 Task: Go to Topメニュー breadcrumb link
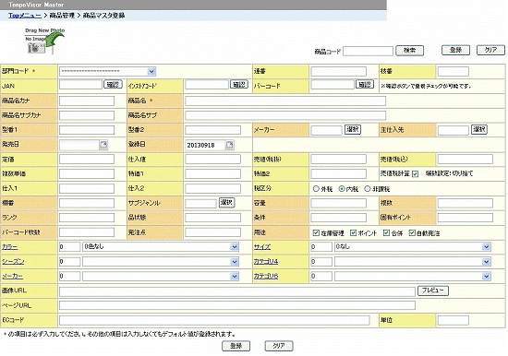coord(25,15)
